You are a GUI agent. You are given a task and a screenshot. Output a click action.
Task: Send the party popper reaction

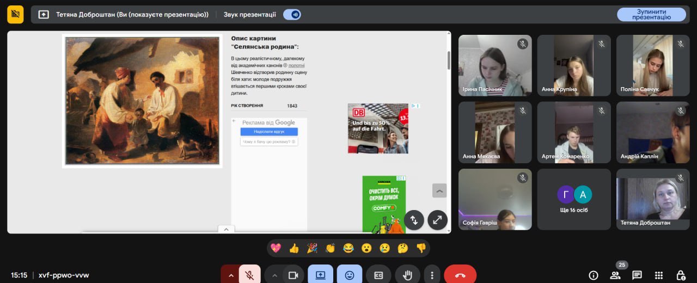pyautogui.click(x=312, y=248)
